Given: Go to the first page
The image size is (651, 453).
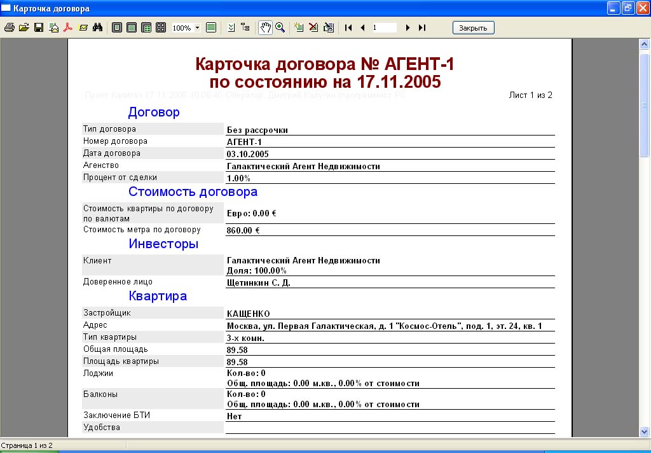Looking at the screenshot, I should [348, 28].
